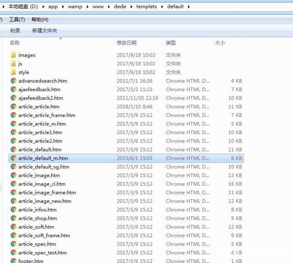The height and width of the screenshot is (263, 293).
Task: Click the 13 KB size cell
Action: click(235, 175)
